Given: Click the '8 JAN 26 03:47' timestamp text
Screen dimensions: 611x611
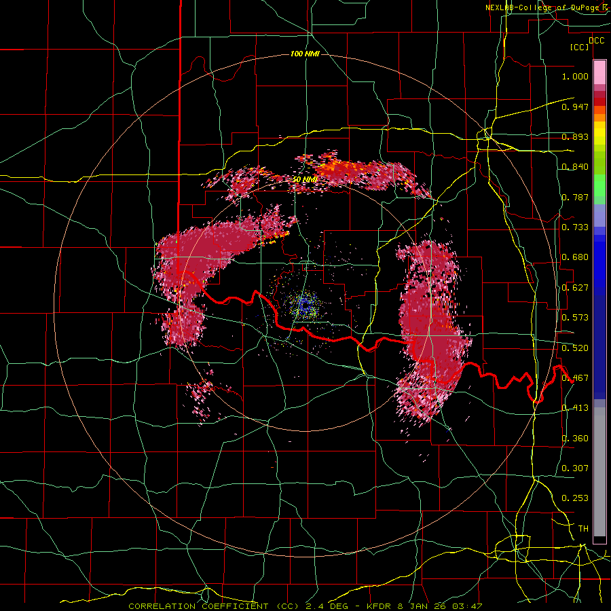Looking at the screenshot, I should (440, 606).
